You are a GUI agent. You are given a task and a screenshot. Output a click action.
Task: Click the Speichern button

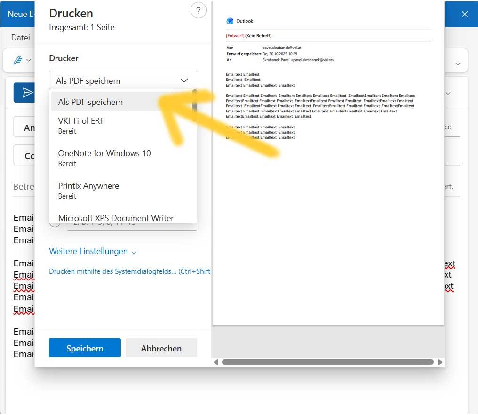click(x=85, y=348)
